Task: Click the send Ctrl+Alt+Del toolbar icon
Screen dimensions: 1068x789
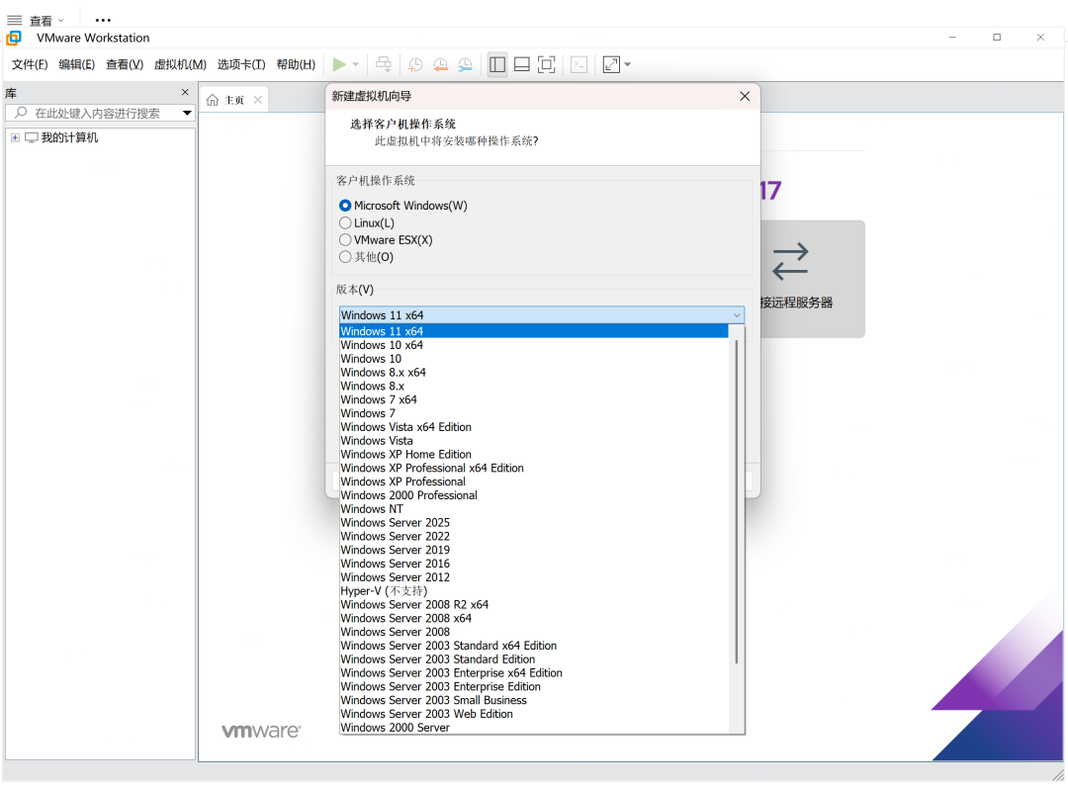Action: 384,64
